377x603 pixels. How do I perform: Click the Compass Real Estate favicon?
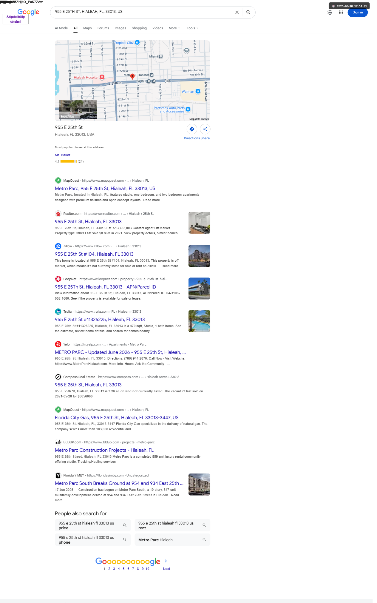58,377
